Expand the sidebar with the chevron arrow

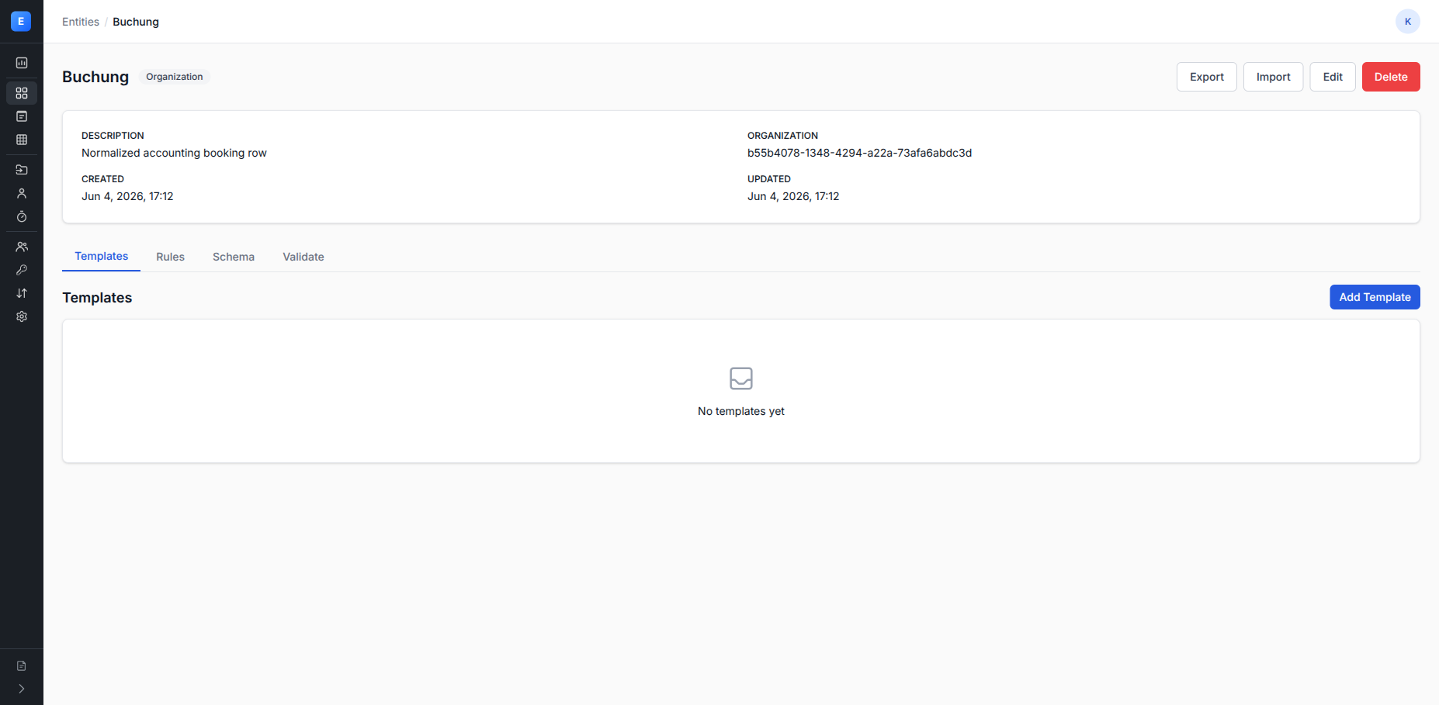pos(22,689)
